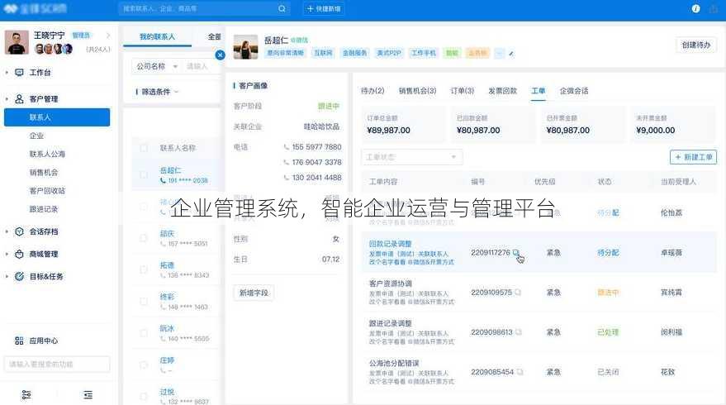Screen dimensions: 726x405
Task: Tick the checkbox for contact 阮冰
Action: 144,333
